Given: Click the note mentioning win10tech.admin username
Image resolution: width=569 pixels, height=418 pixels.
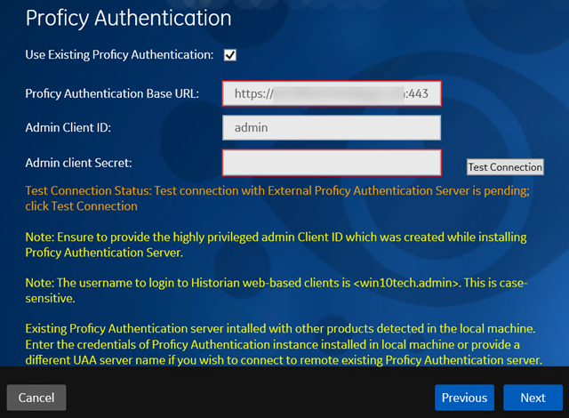Looking at the screenshot, I should click(276, 290).
